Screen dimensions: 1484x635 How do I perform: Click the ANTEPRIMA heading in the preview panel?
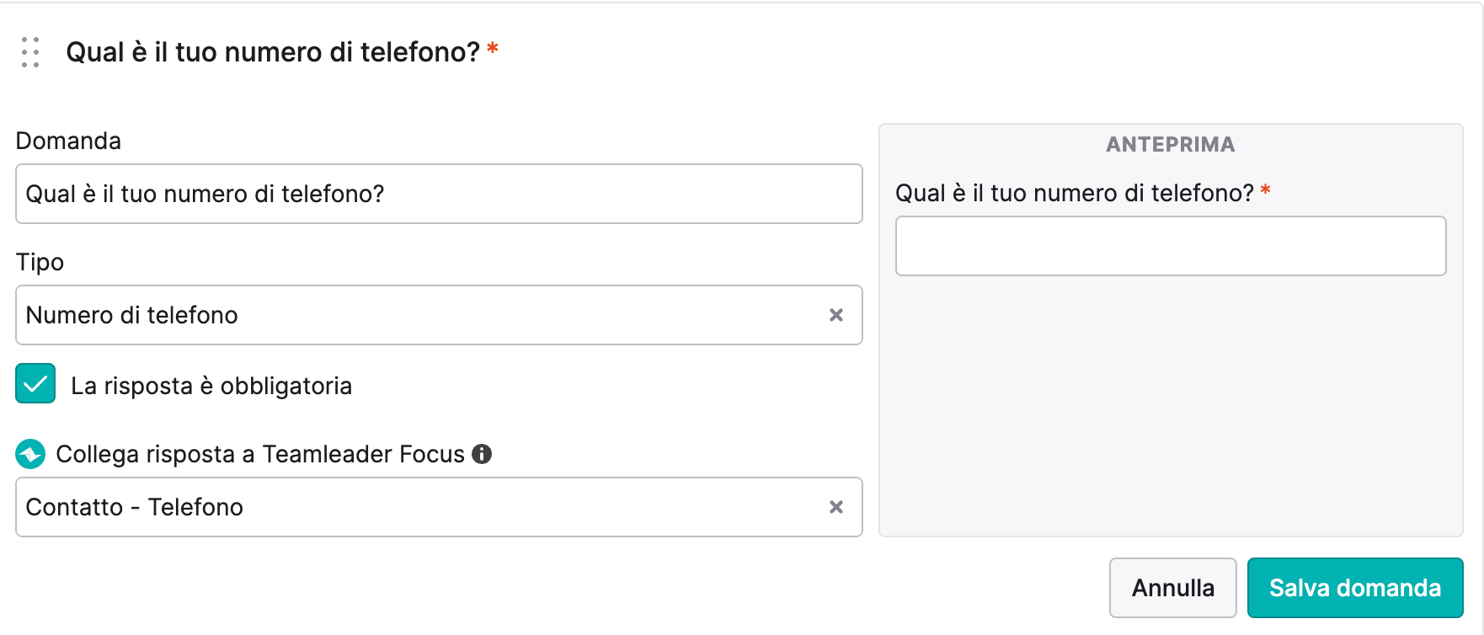[1171, 145]
